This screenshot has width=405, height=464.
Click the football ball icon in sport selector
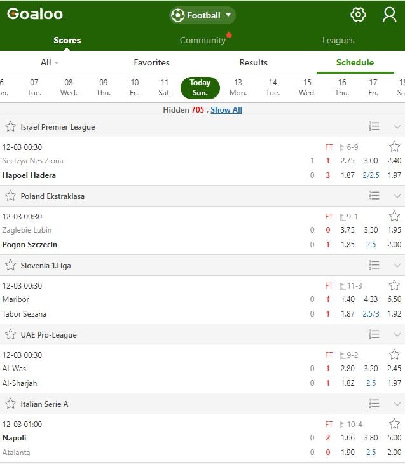click(x=178, y=15)
